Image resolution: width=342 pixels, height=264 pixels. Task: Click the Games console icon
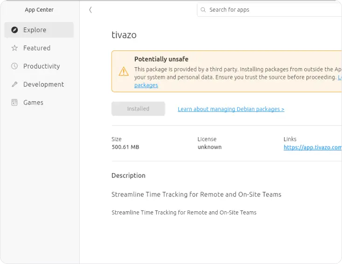[x=14, y=103]
